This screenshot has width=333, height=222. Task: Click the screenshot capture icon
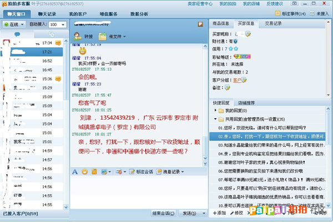click(104, 171)
